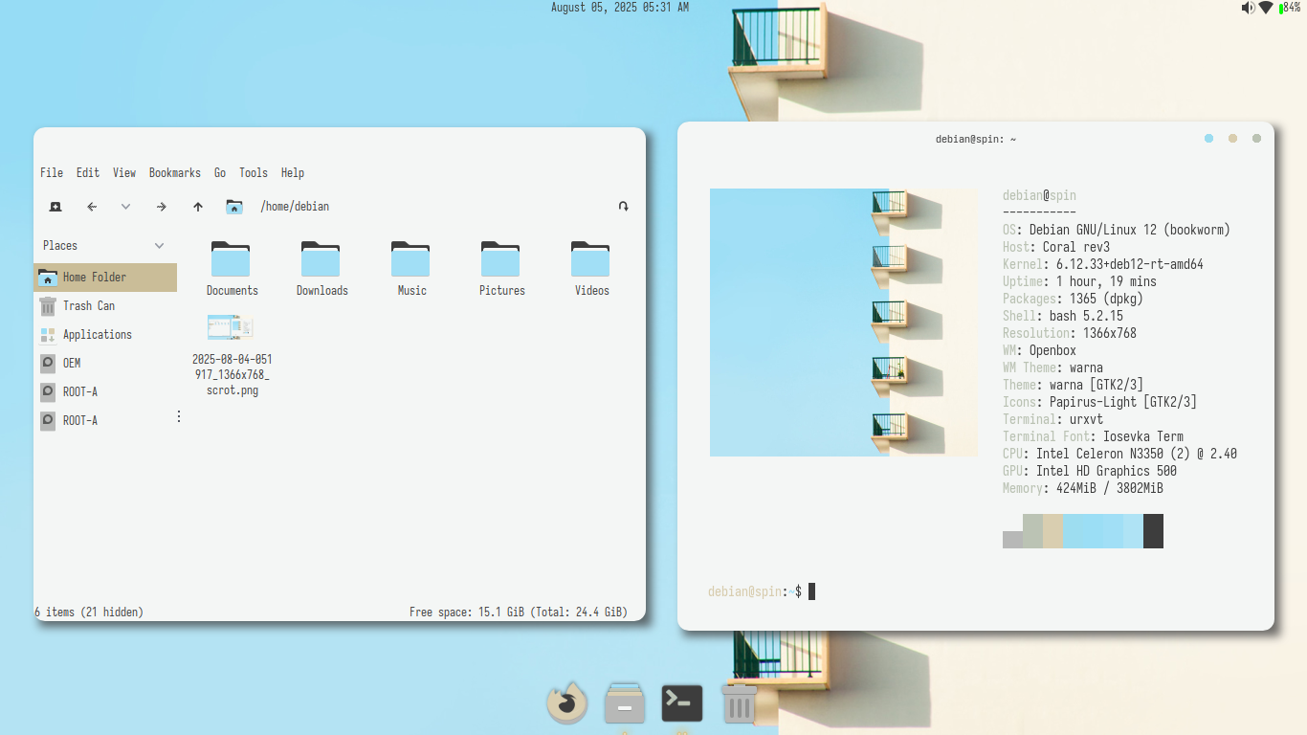Viewport: 1307px width, 735px height.
Task: Open the history dropdown arrow in the toolbar
Action: (125, 207)
